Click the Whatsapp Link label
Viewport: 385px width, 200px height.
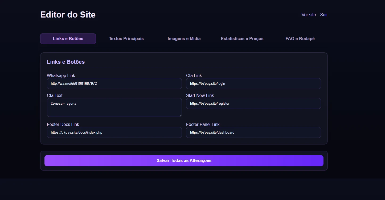pyautogui.click(x=61, y=75)
